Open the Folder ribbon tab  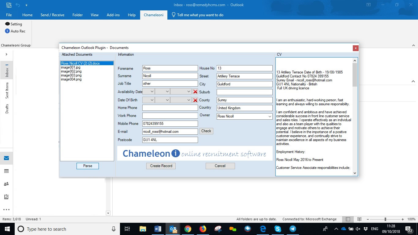(x=78, y=15)
